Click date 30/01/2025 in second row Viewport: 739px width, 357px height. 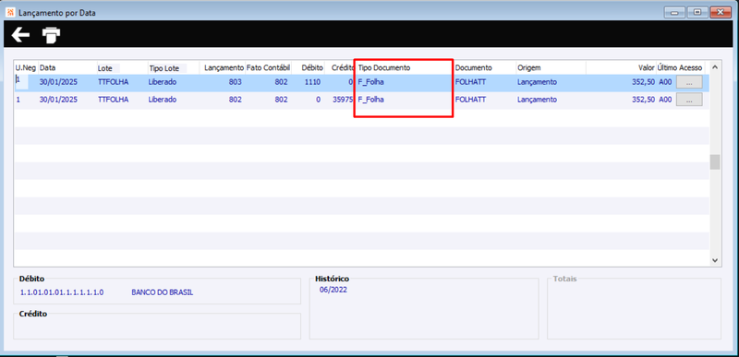57,100
